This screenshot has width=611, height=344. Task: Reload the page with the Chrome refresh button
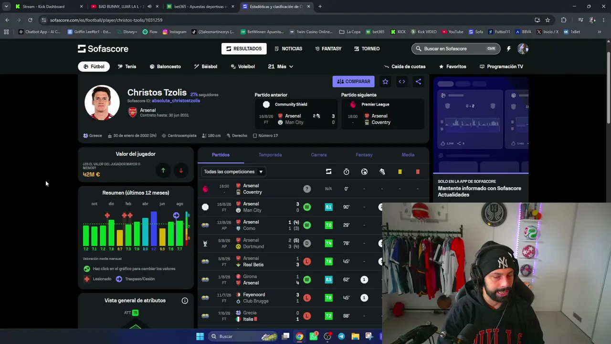coord(30,20)
